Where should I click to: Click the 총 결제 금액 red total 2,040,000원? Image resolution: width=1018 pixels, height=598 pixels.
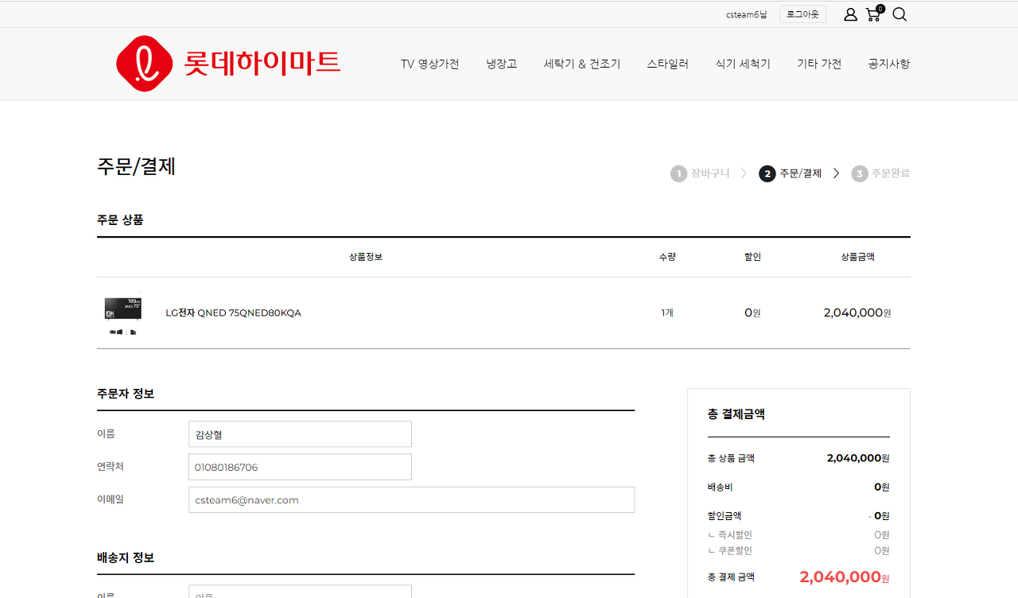click(x=845, y=577)
